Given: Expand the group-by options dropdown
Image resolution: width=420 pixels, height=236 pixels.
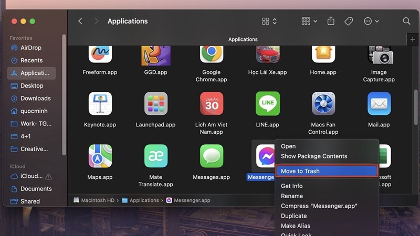Looking at the screenshot, I should point(309,21).
